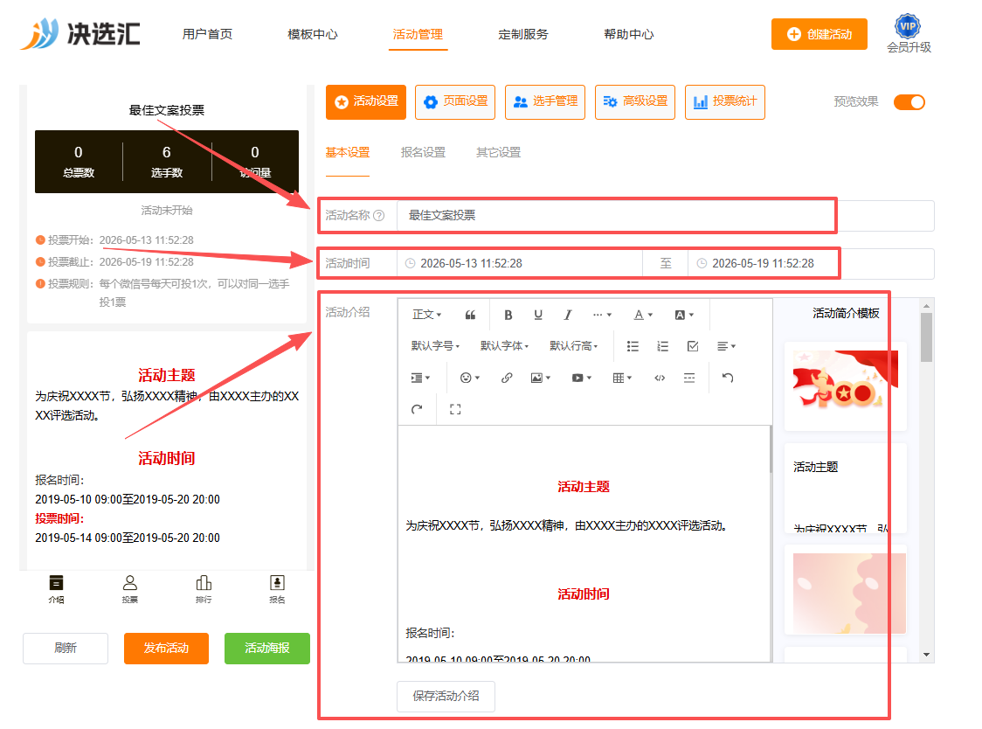The height and width of the screenshot is (729, 982).
Task: Open 模板中心 in top navigation
Action: coord(313,34)
